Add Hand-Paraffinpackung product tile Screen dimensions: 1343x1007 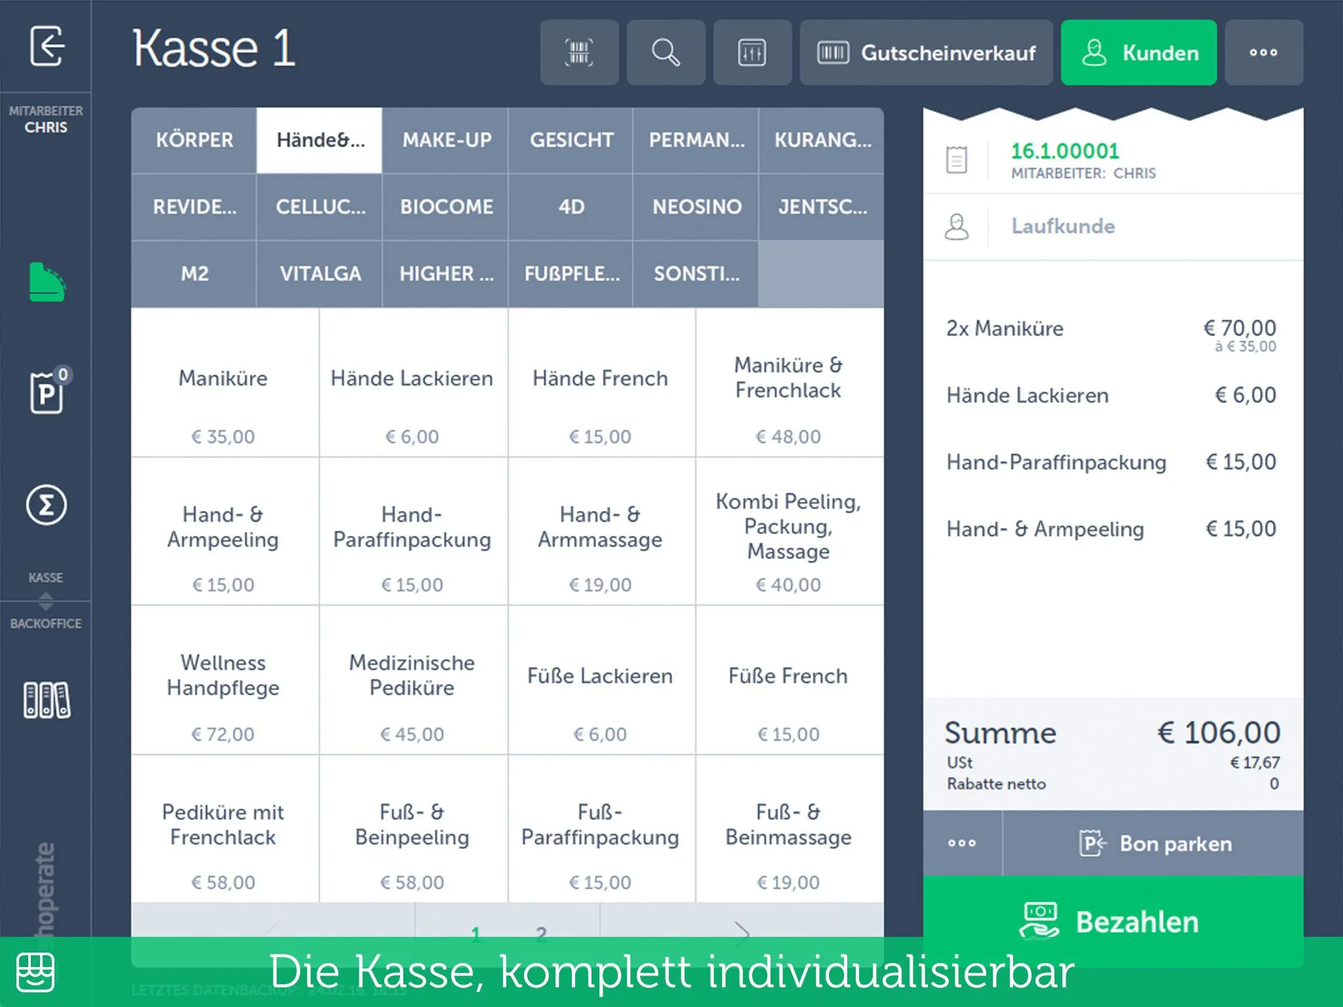click(x=413, y=531)
